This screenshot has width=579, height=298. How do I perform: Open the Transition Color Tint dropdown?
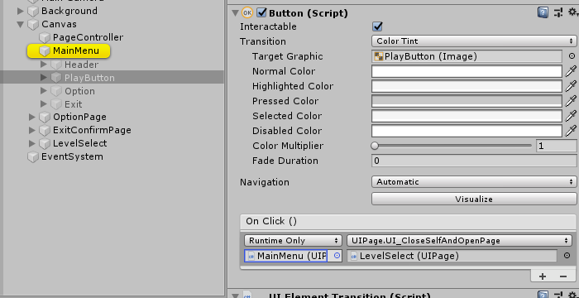(x=474, y=41)
